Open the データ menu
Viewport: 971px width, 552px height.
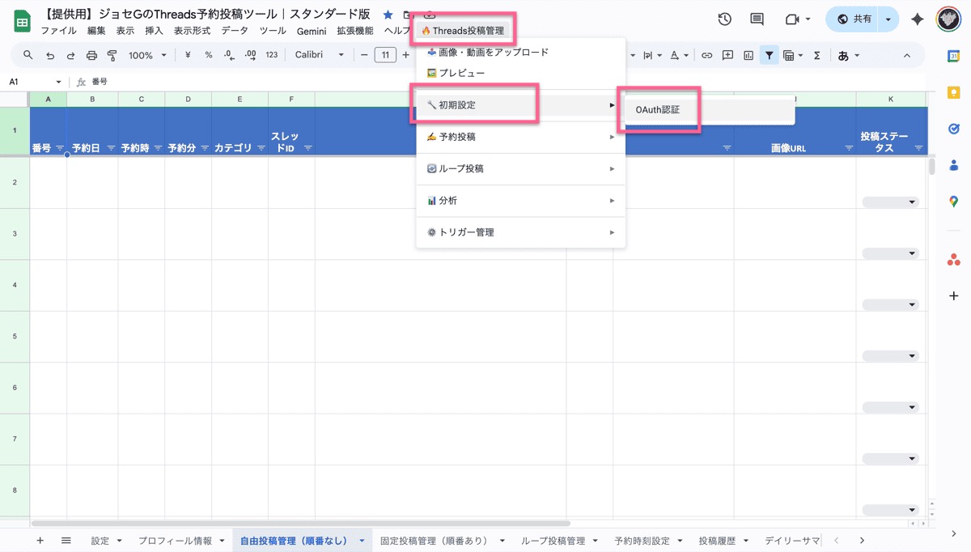pos(235,31)
